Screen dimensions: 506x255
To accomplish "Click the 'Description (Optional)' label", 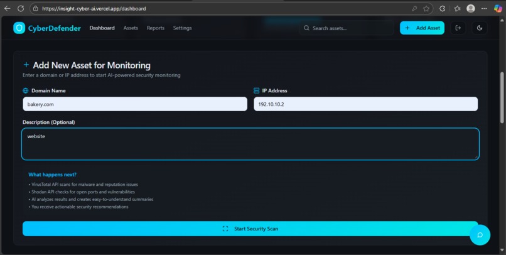I will coord(49,122).
